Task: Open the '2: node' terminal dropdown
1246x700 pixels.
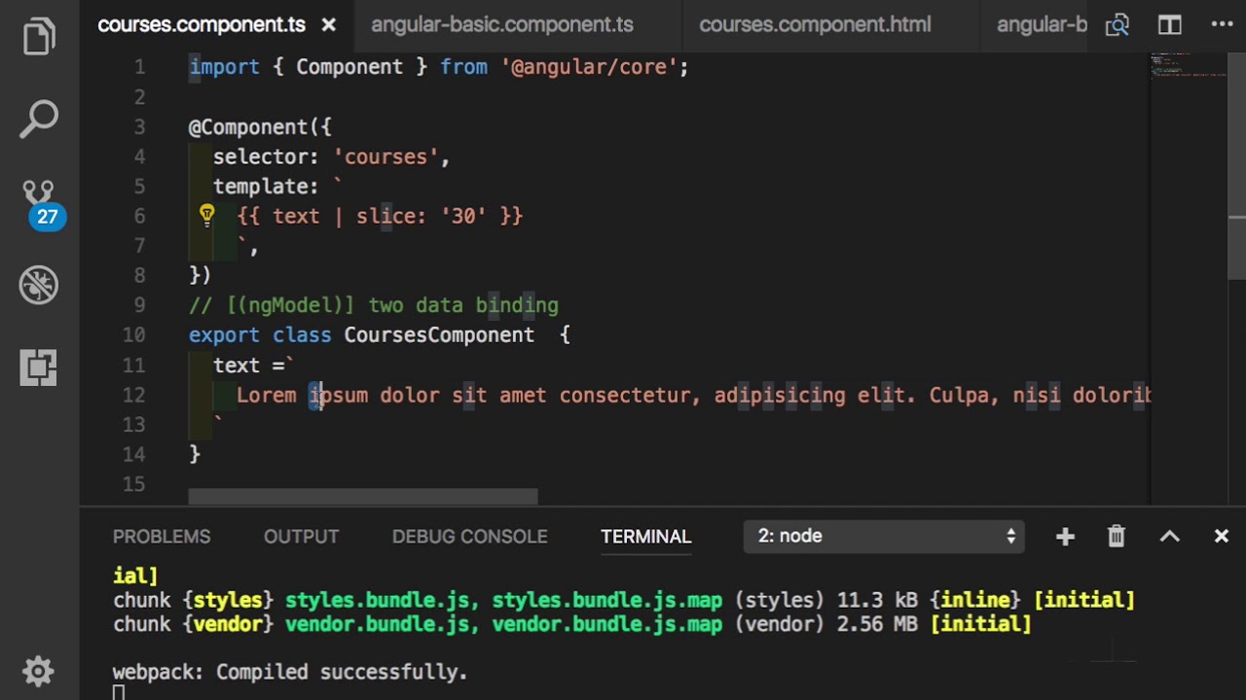Action: coord(884,536)
